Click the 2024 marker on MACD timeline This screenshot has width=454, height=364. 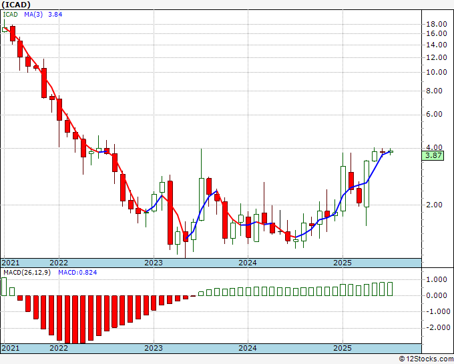248,348
